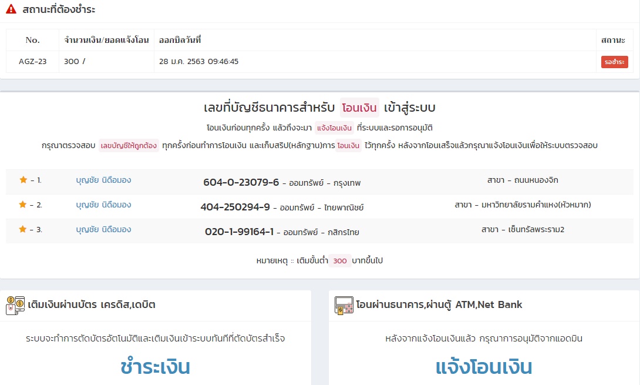Click the red รอชำระ status badge
Screen dimensions: 640x385
click(x=614, y=62)
